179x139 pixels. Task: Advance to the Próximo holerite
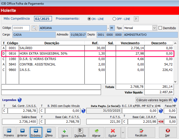(x=36, y=132)
